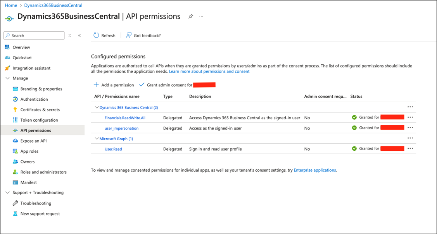Collapse the Dynamics 365 Business Central permission group
This screenshot has height=234, width=437.
pos(97,107)
